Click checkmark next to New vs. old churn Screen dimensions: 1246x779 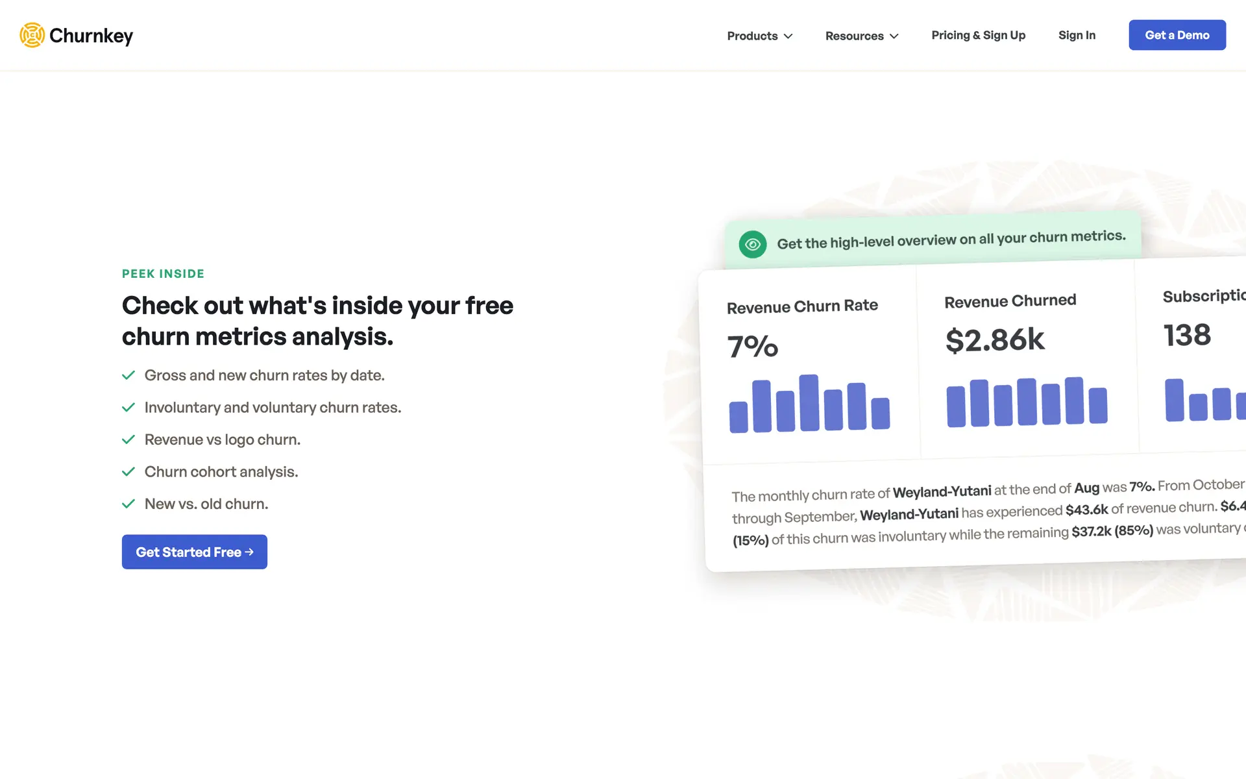[128, 504]
